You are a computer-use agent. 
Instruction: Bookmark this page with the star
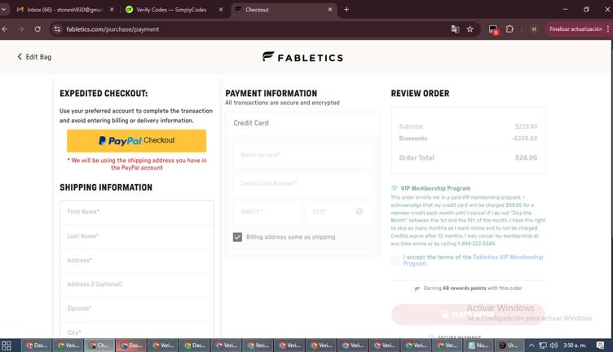tap(470, 29)
